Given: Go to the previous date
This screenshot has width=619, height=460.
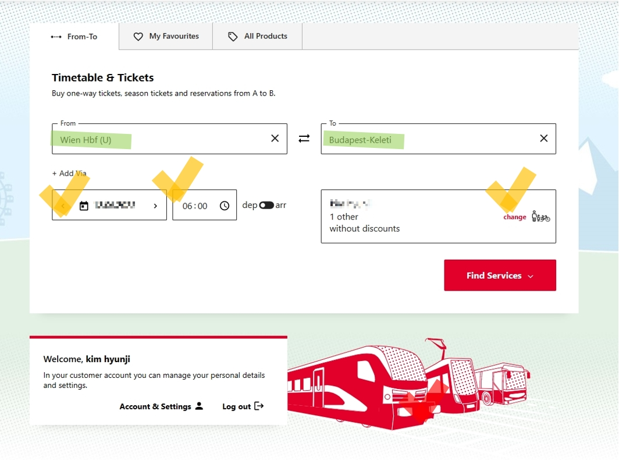Looking at the screenshot, I should (x=63, y=206).
